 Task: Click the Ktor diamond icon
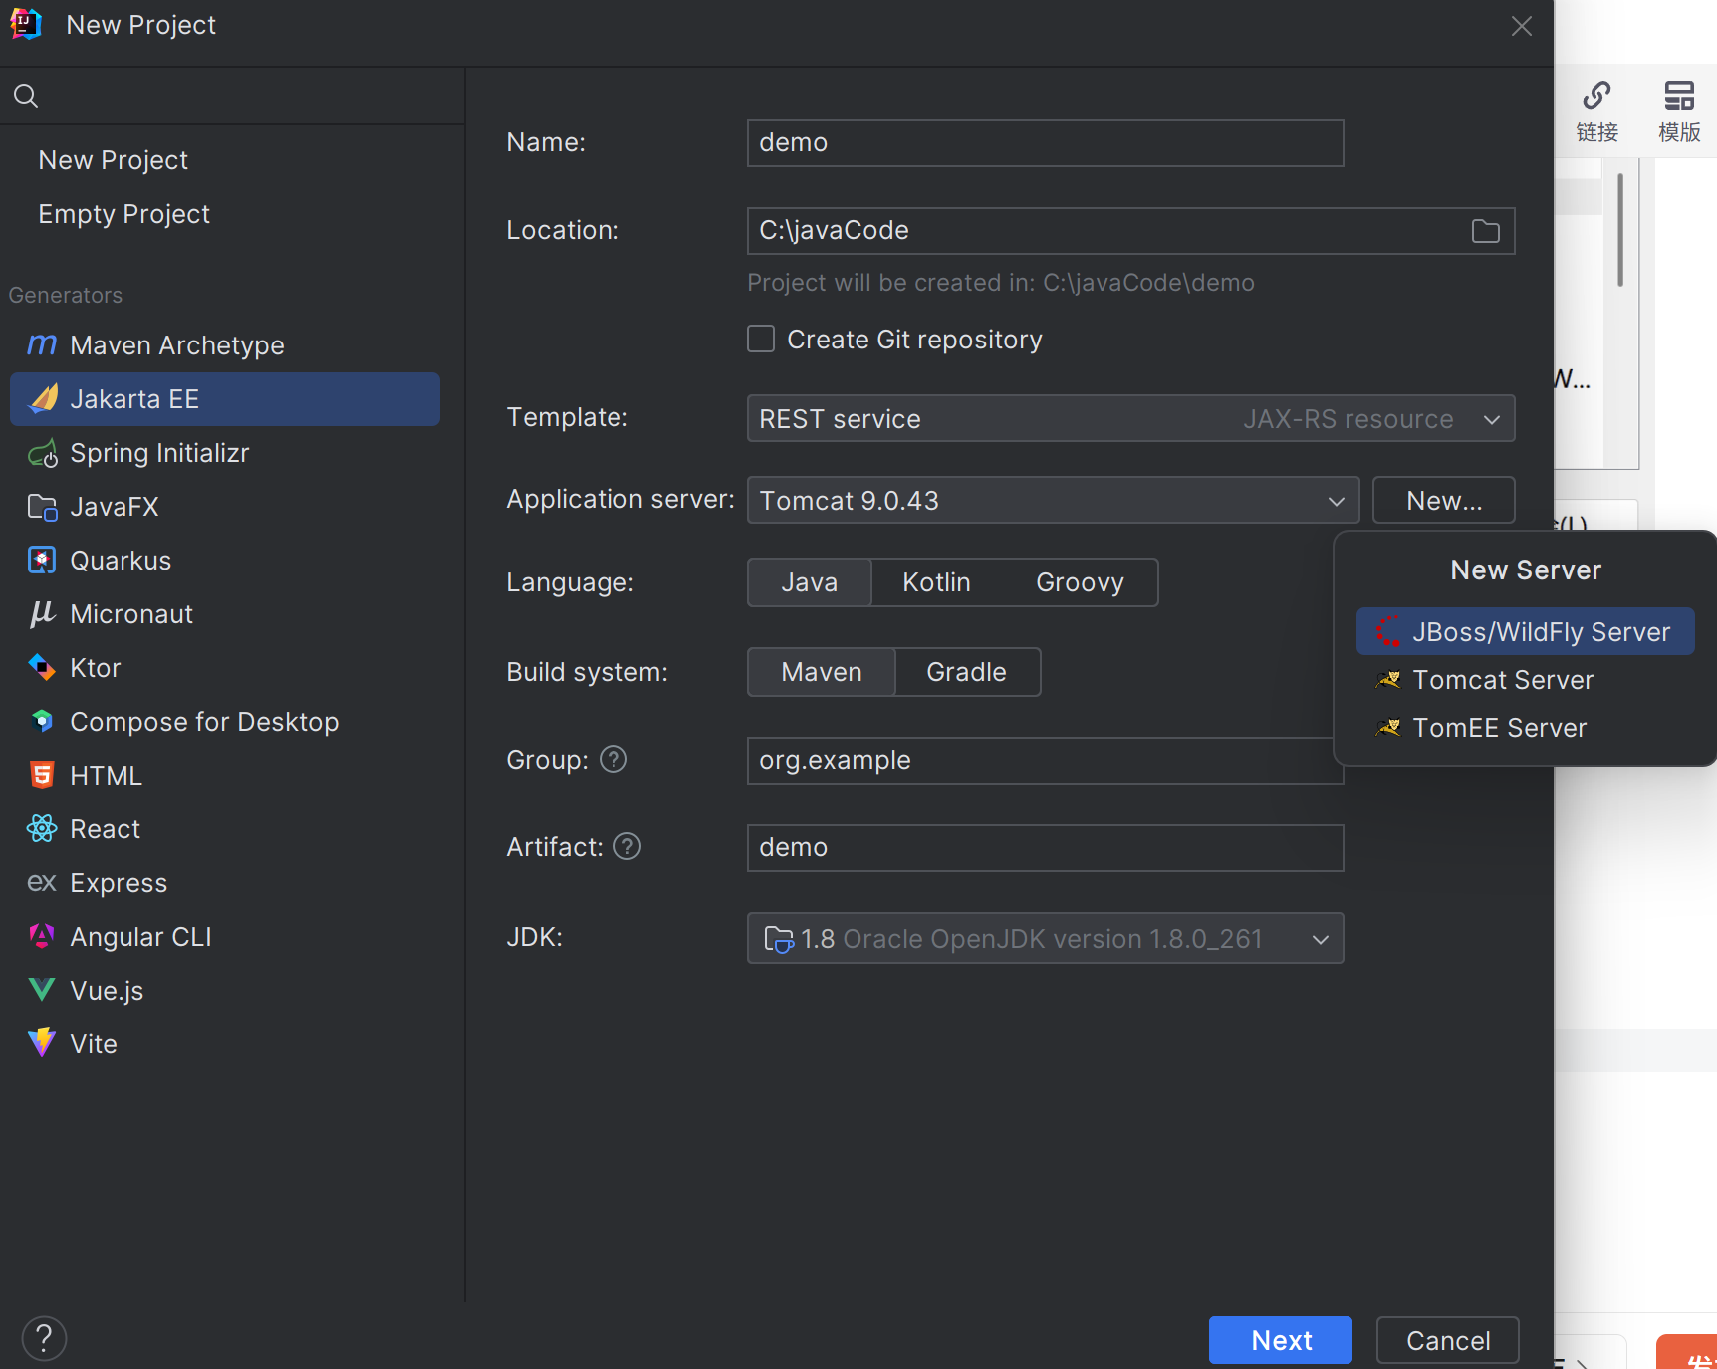[42, 667]
